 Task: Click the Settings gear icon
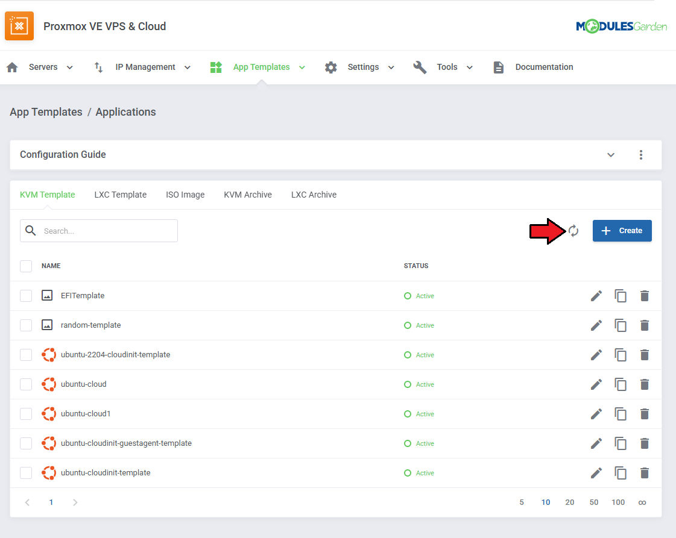click(330, 67)
